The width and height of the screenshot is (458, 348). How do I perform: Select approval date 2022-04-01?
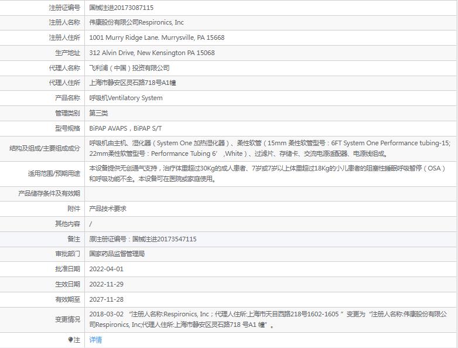click(x=107, y=269)
